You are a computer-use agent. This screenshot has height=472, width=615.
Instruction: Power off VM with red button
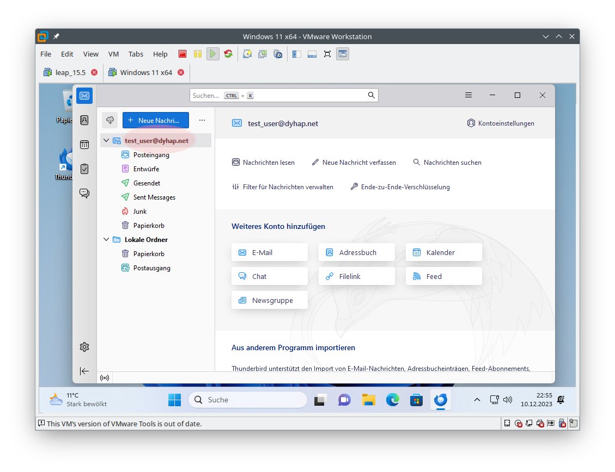click(182, 54)
